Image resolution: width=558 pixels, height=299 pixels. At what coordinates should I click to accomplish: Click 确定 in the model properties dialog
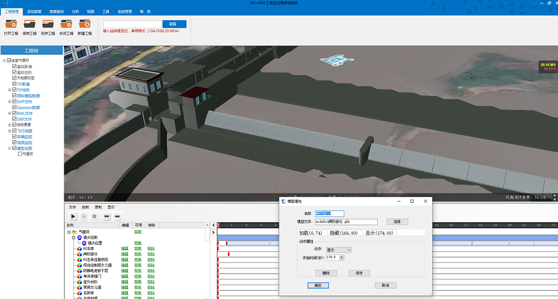(x=318, y=285)
